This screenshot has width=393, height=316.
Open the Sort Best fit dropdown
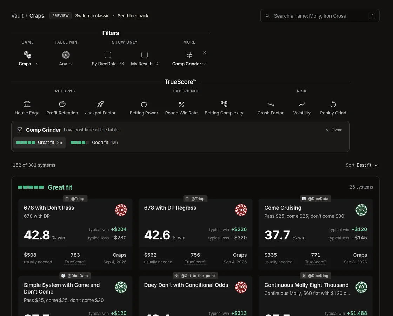coord(362,165)
